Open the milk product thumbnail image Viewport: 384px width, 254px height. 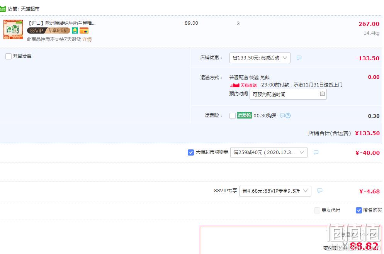pos(13,29)
